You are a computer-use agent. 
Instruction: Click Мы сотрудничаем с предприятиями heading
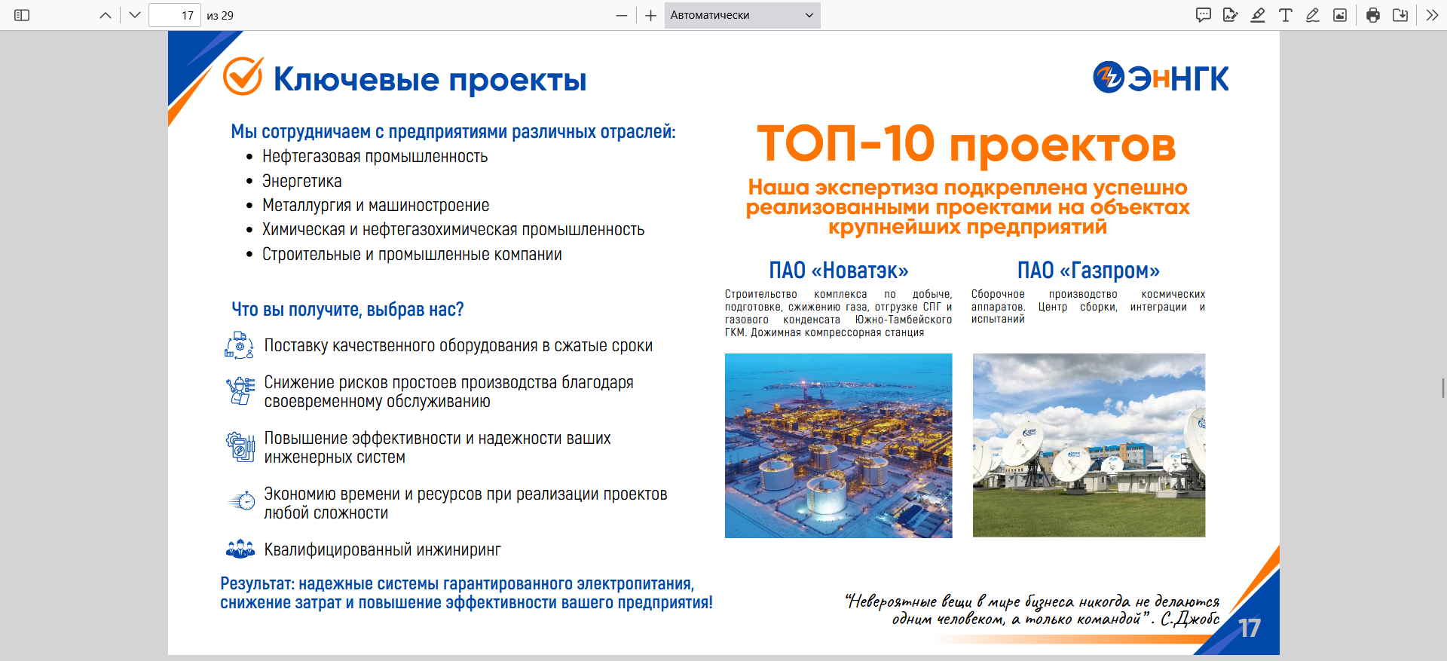(453, 132)
